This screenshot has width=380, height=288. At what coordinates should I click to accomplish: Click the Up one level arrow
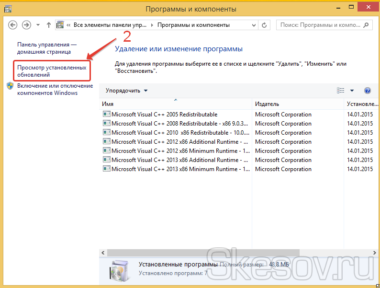[49, 25]
